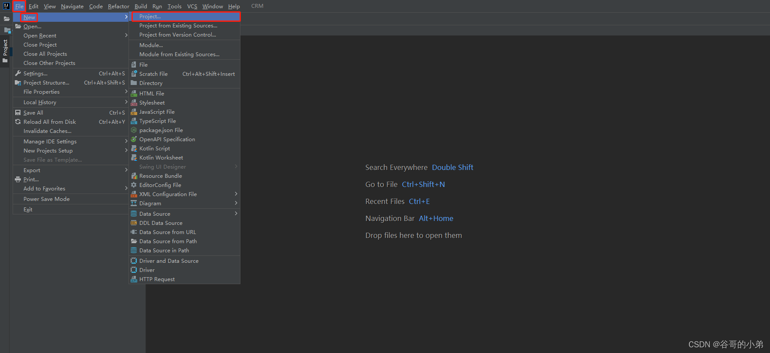Click the Ctrl+Shift+N shortcut hint
This screenshot has width=770, height=353.
point(423,184)
